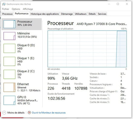The image size is (133, 119).
Task: Switch to Historique des applications tab
Action: click(x=45, y=14)
